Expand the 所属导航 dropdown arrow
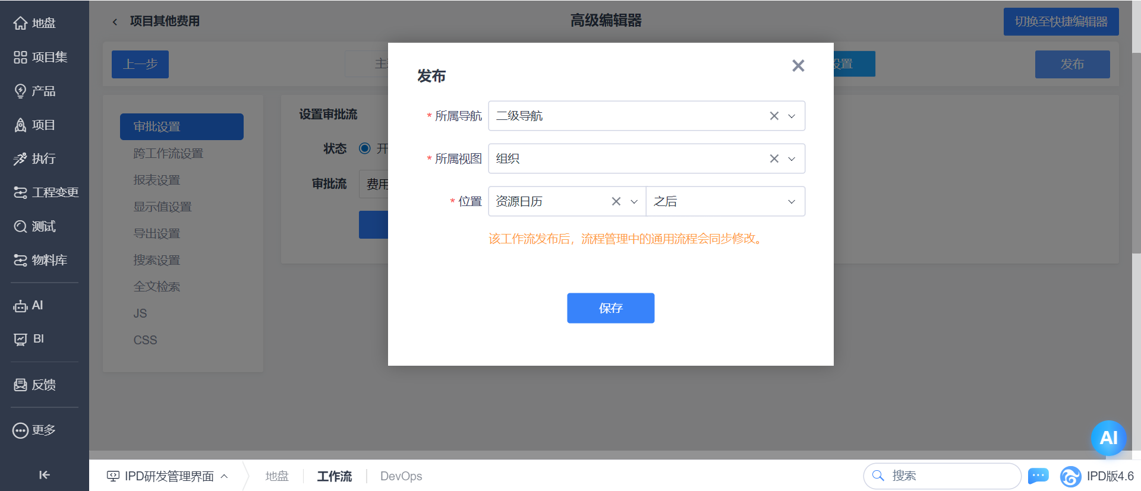1141x491 pixels. pyautogui.click(x=792, y=116)
